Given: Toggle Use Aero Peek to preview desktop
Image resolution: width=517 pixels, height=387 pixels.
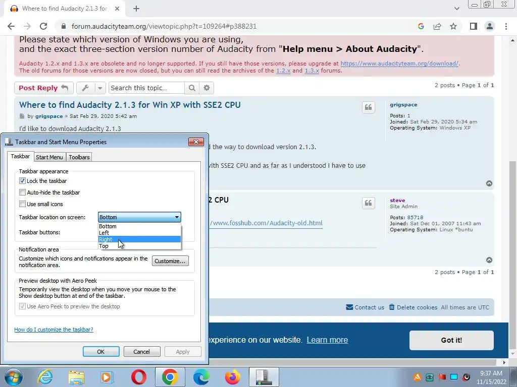Looking at the screenshot, I should click(22, 306).
